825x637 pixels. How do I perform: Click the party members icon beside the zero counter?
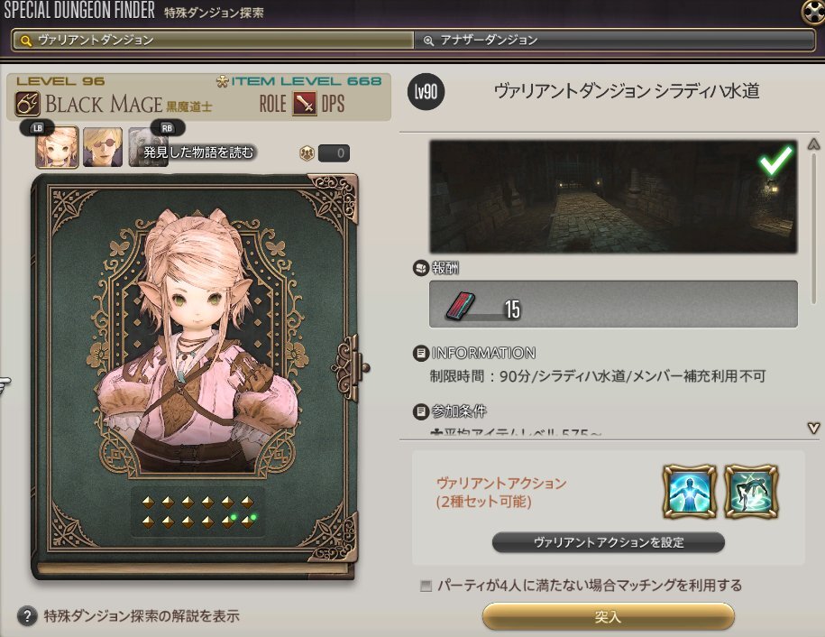pos(307,153)
